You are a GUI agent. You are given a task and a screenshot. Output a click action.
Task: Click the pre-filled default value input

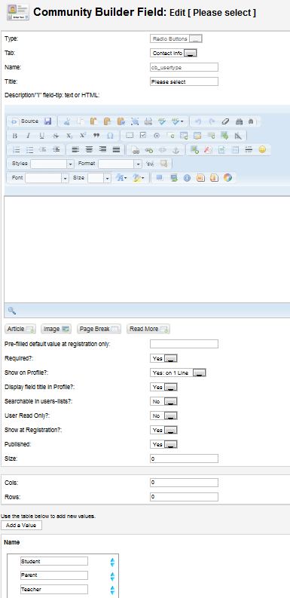coord(184,344)
